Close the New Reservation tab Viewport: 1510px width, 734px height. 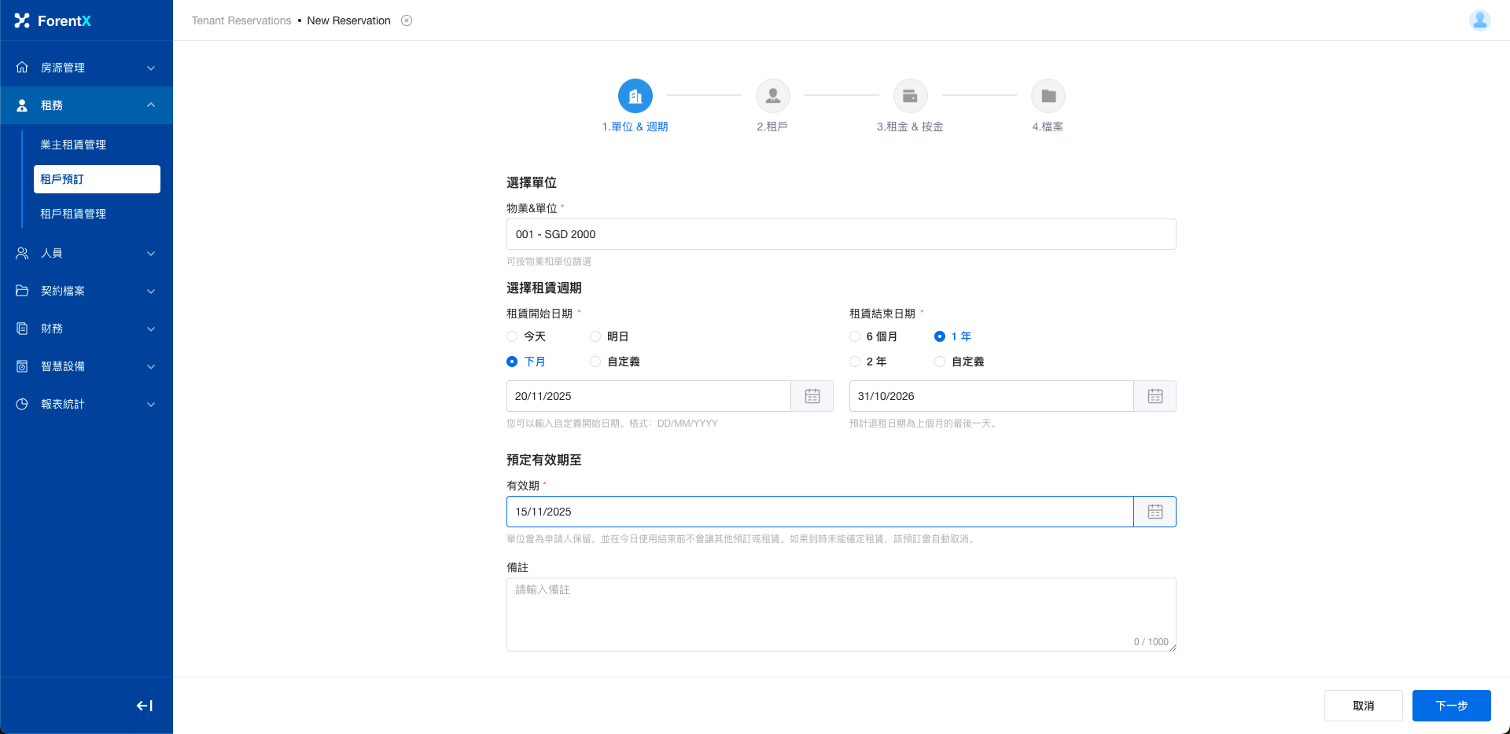pos(407,20)
